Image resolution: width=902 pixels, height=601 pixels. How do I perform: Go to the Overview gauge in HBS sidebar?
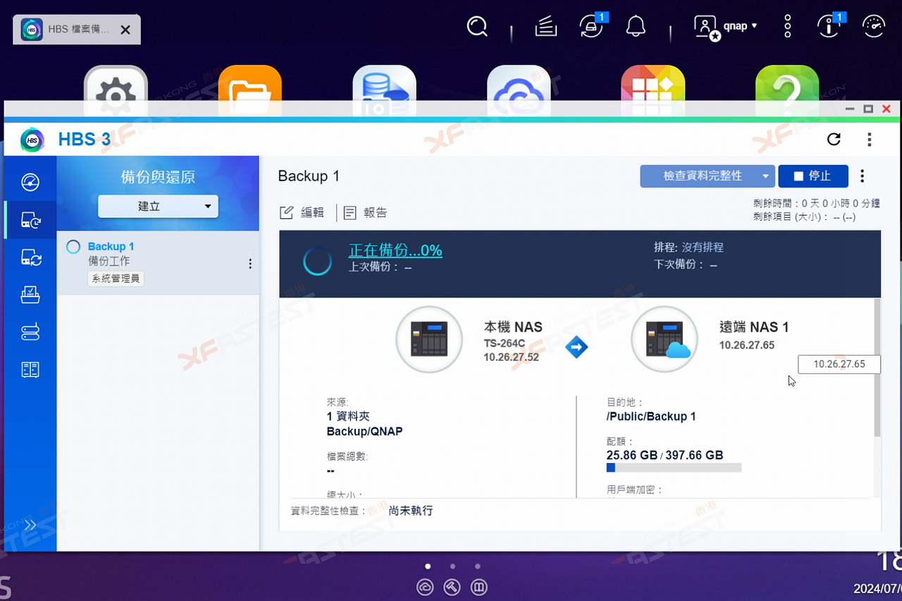pyautogui.click(x=30, y=182)
